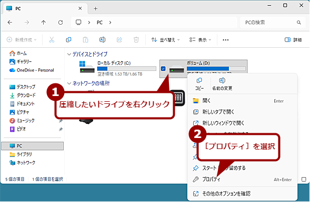Add a new tab
This screenshot has width=310, height=202.
[95, 8]
